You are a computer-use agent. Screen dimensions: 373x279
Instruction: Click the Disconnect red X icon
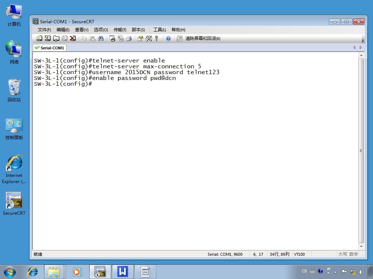tap(73, 39)
